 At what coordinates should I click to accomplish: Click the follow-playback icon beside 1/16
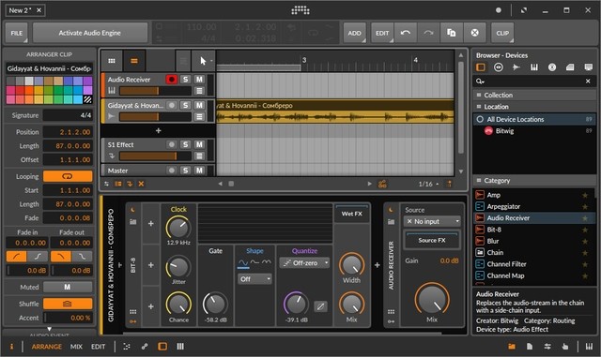[x=449, y=184]
